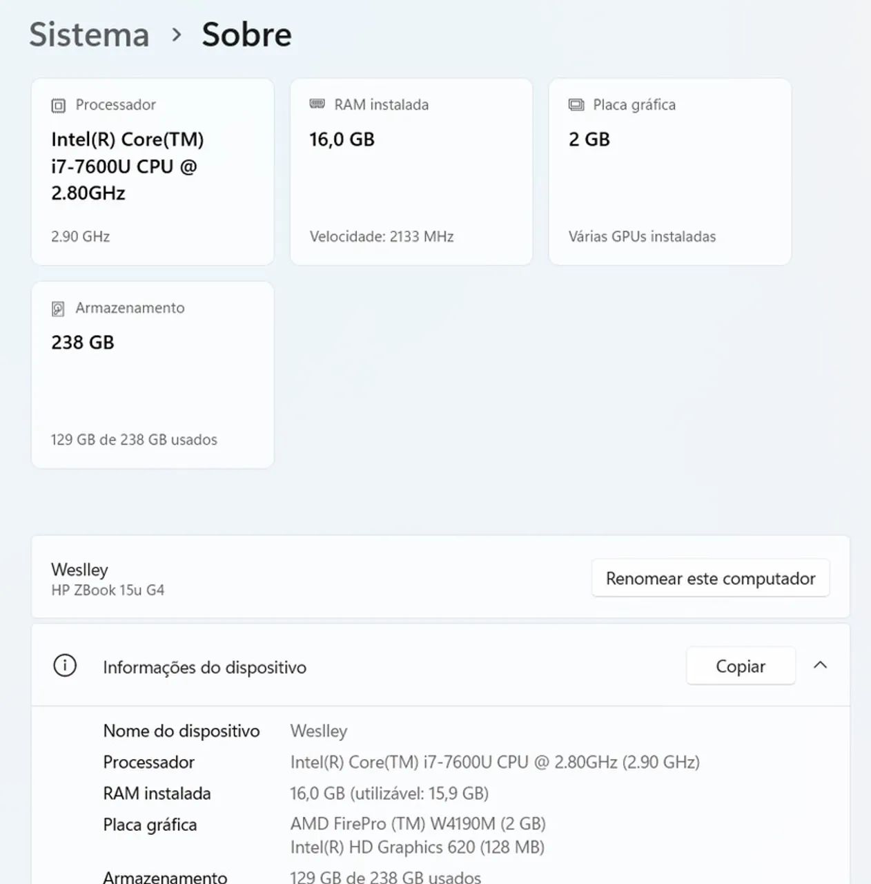This screenshot has width=871, height=884.
Task: Open the Placa gráfica 2 GB card
Action: [x=669, y=171]
